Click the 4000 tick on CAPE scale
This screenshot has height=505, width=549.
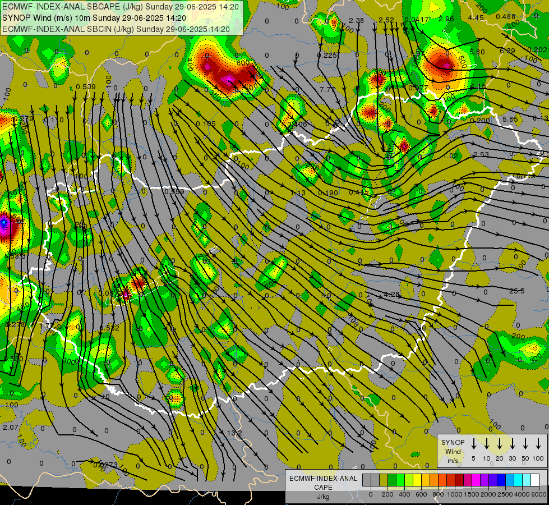[x=523, y=494]
